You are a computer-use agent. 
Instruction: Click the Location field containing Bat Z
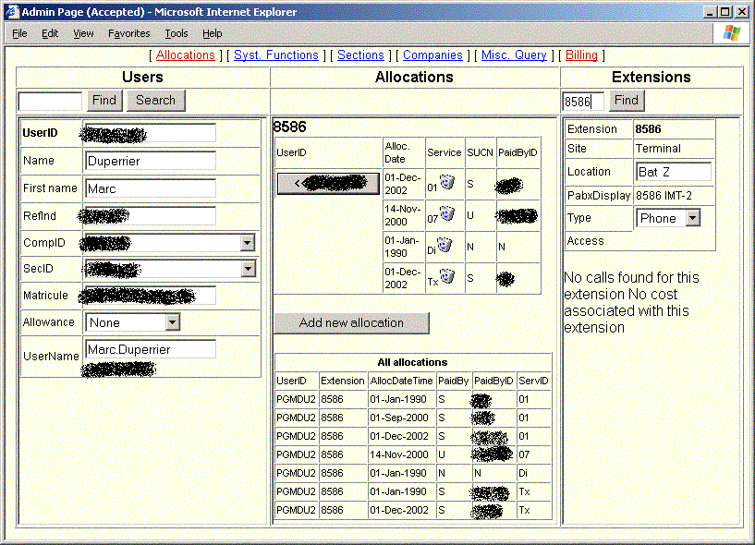coord(674,172)
